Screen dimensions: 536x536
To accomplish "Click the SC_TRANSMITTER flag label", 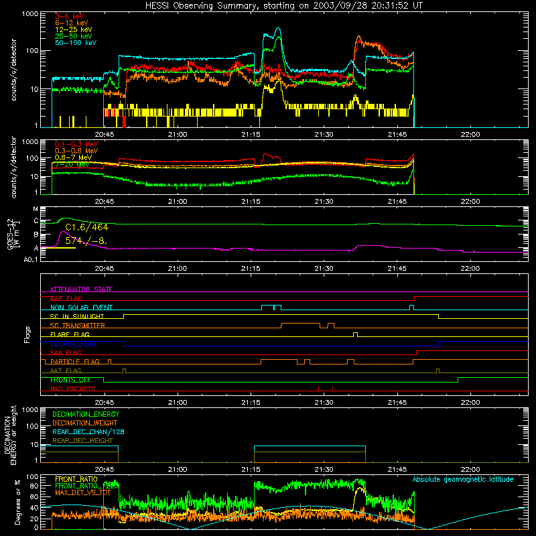I will [x=78, y=326].
